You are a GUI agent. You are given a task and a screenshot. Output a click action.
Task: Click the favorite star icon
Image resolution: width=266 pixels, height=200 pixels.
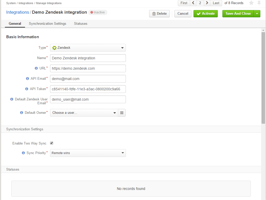click(x=251, y=3)
